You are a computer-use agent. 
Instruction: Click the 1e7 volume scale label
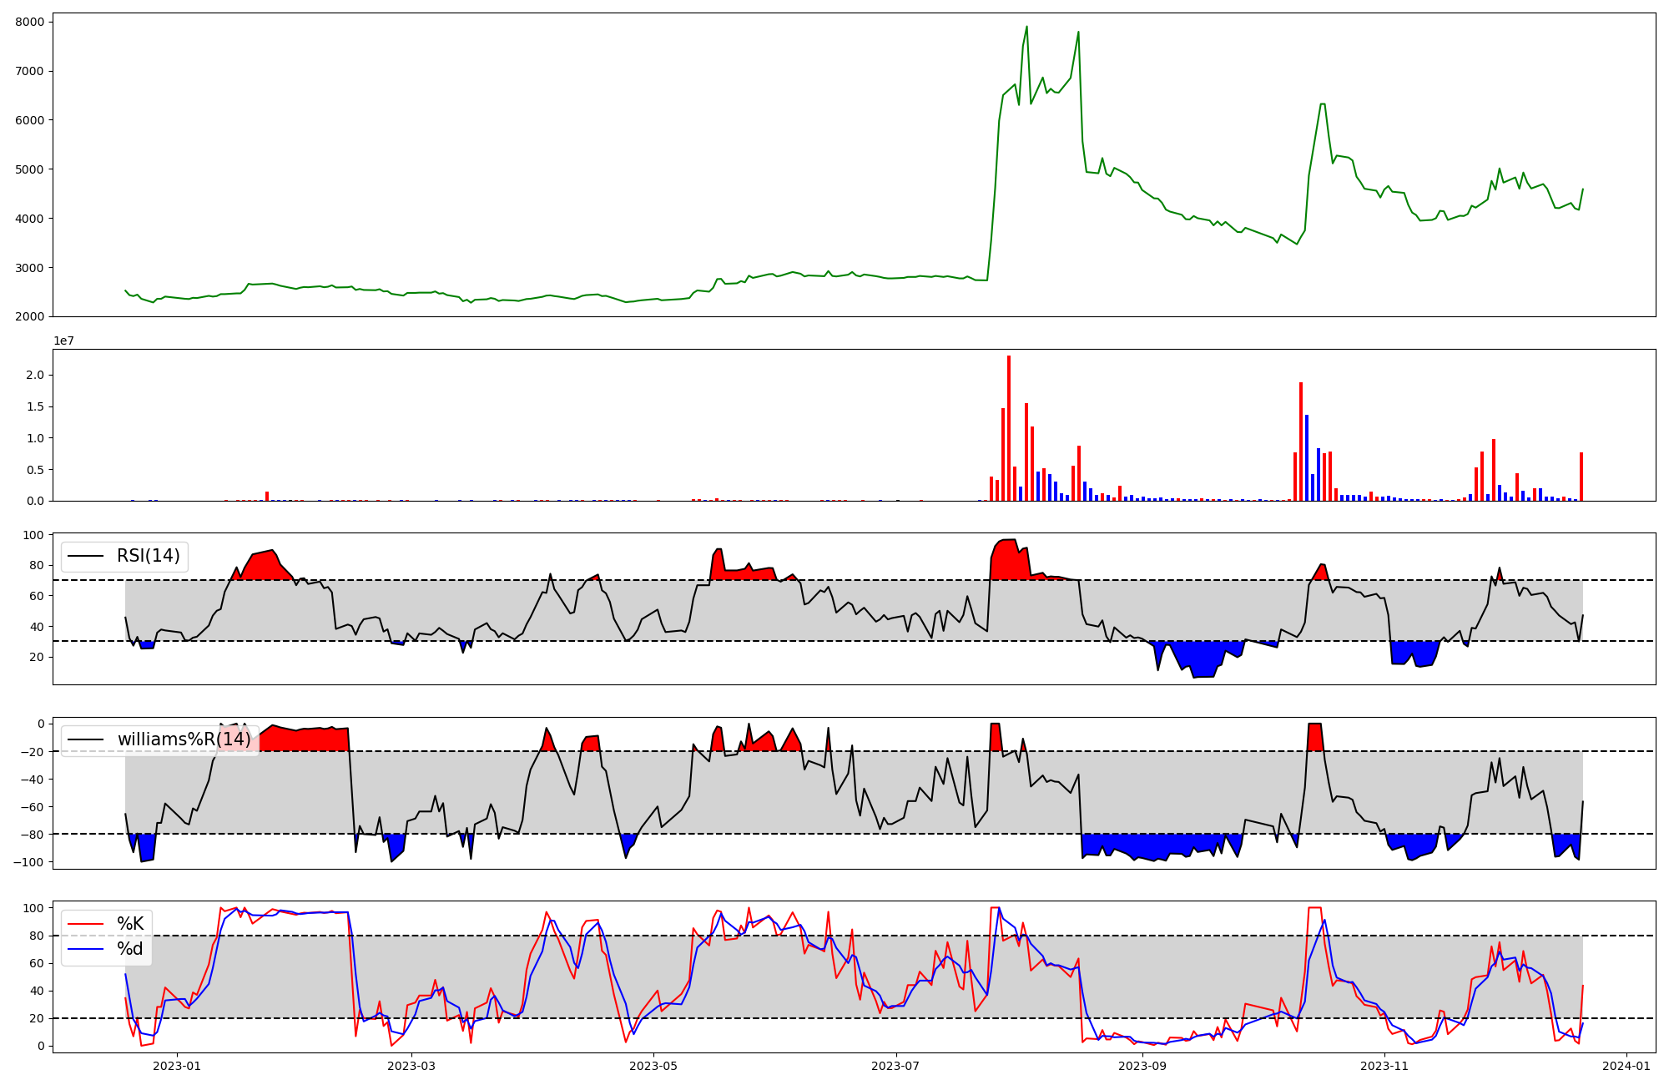(x=63, y=341)
